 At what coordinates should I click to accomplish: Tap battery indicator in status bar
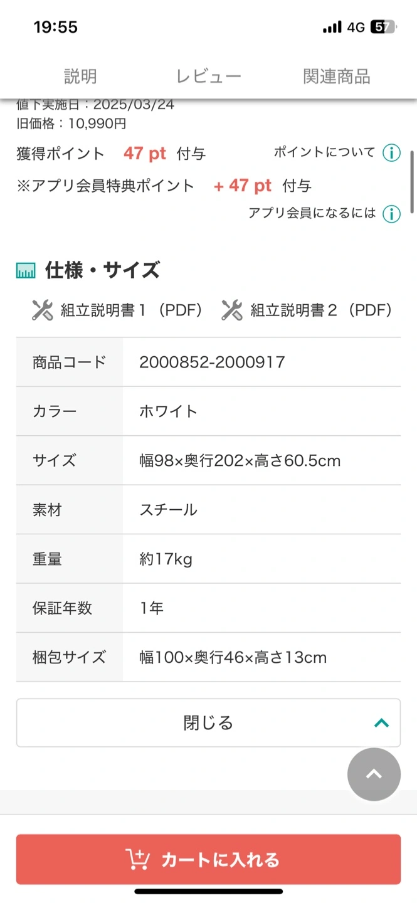[383, 27]
